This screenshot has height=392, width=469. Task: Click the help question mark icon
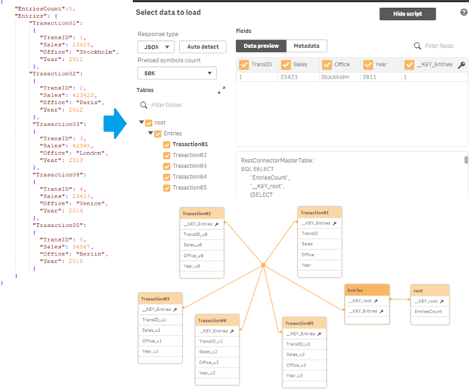click(x=464, y=12)
